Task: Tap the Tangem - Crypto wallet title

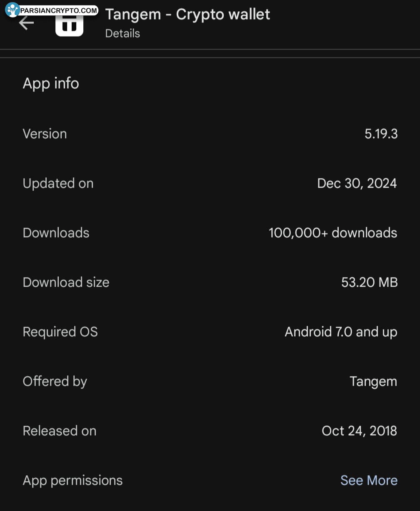Action: (187, 15)
